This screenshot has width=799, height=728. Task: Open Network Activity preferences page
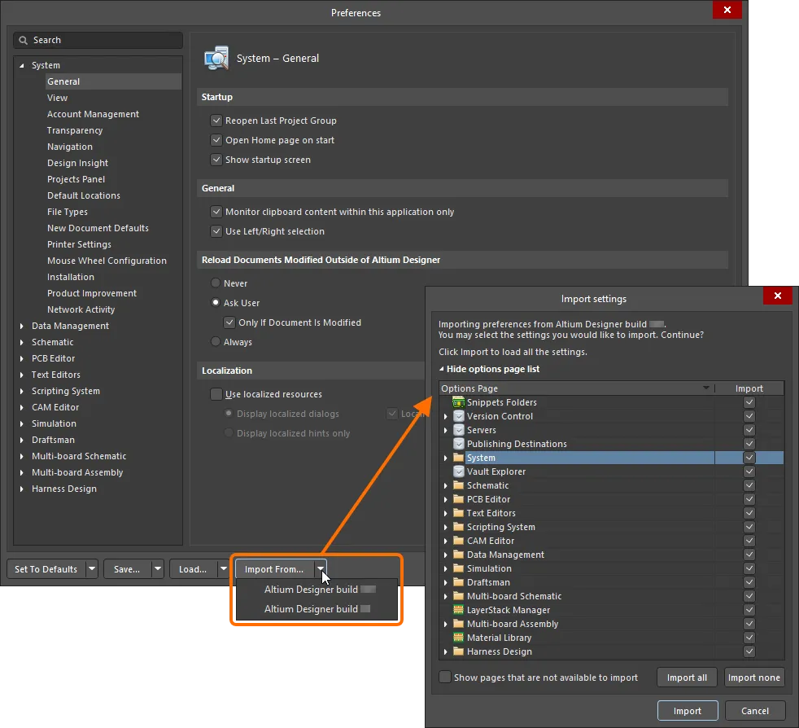[x=81, y=309]
